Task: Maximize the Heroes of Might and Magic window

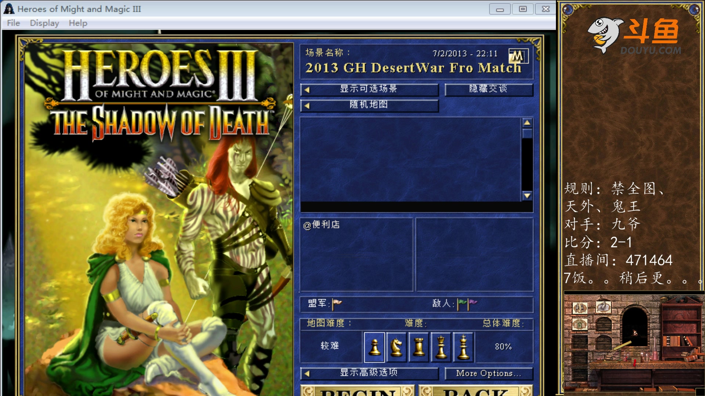Action: click(x=523, y=9)
